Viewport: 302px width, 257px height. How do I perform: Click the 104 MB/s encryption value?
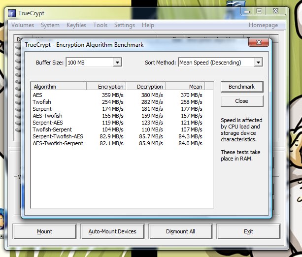[113, 129]
